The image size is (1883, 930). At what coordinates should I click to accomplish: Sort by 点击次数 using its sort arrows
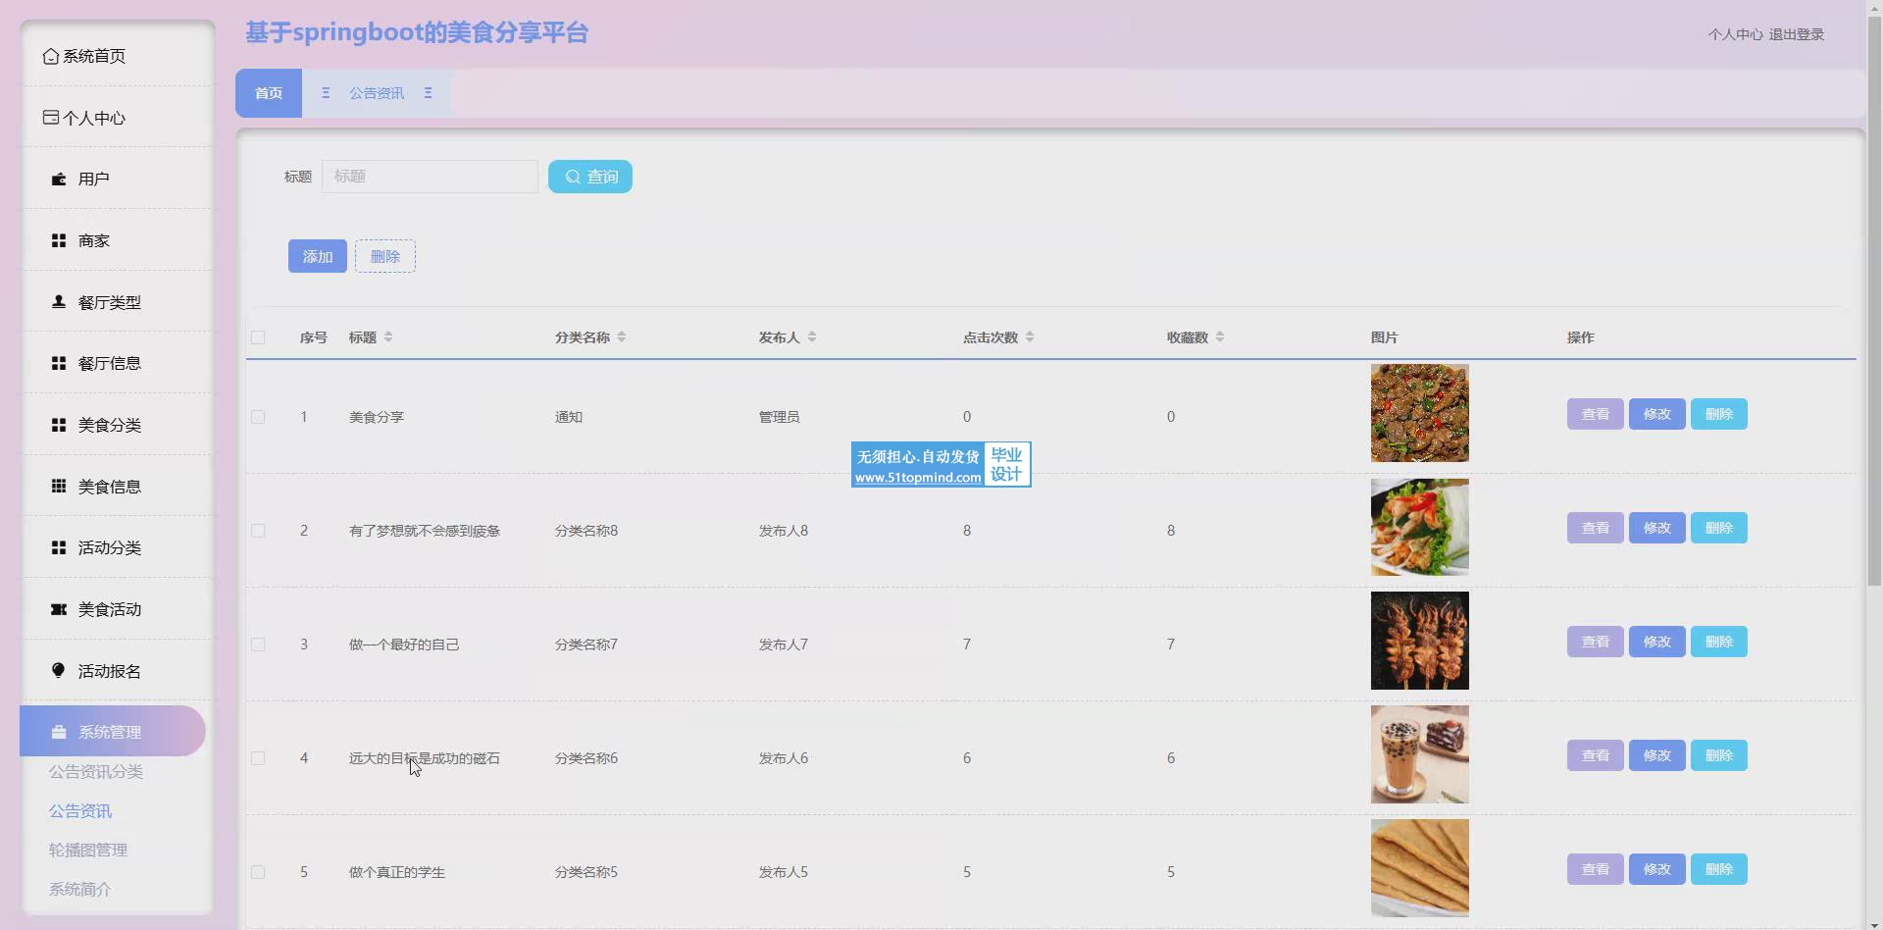(x=1030, y=337)
